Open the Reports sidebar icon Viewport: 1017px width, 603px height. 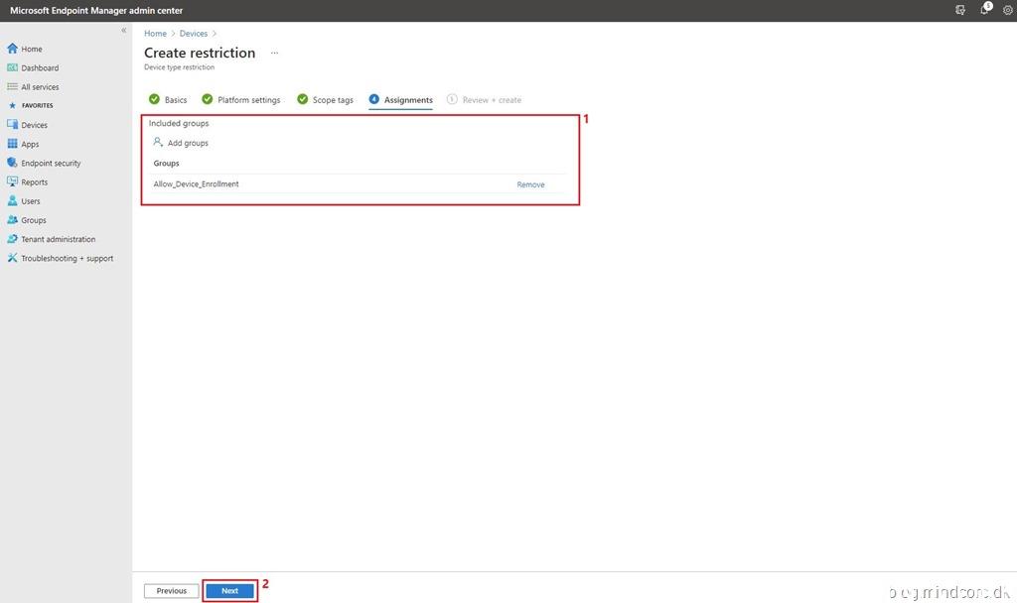13,182
